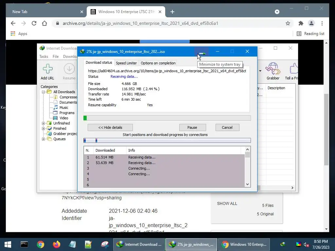This screenshot has height=251, width=335.
Task: Expand Finished category node
Action: tap(44, 128)
